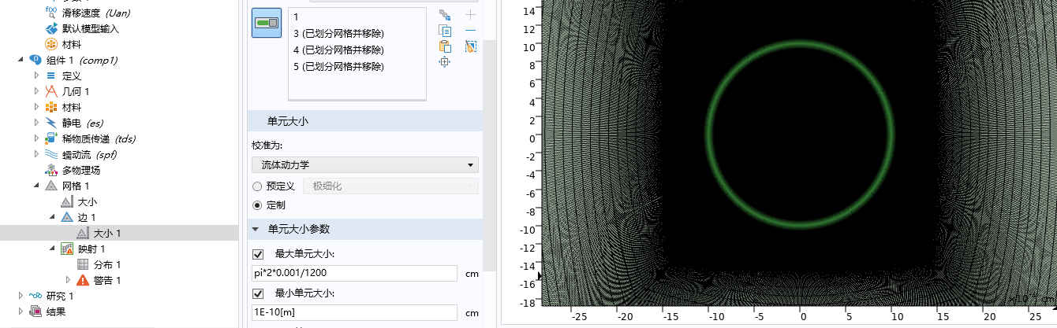Click the maximum element size input field
Image resolution: width=1057 pixels, height=328 pixels.
click(x=355, y=273)
